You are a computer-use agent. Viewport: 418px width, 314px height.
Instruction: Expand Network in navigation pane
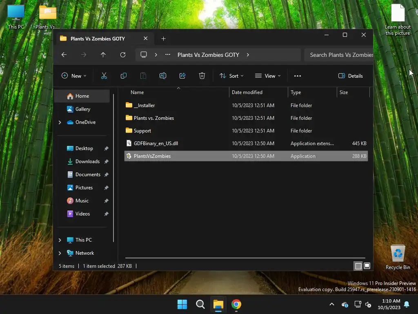60,253
